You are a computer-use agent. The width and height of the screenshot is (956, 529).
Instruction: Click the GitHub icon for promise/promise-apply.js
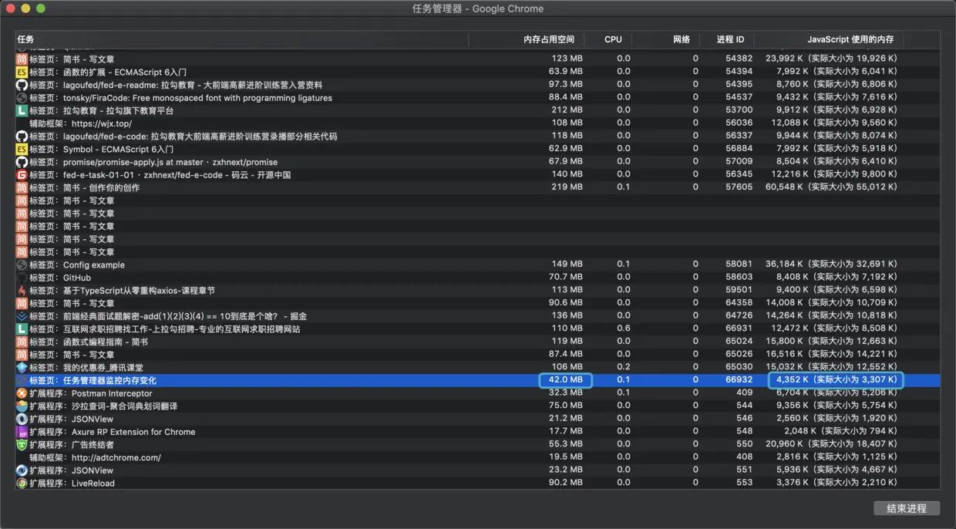tap(22, 162)
